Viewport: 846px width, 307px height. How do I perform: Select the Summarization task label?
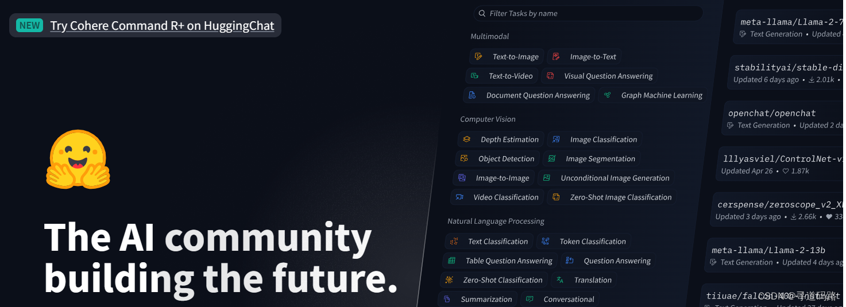[x=486, y=299]
